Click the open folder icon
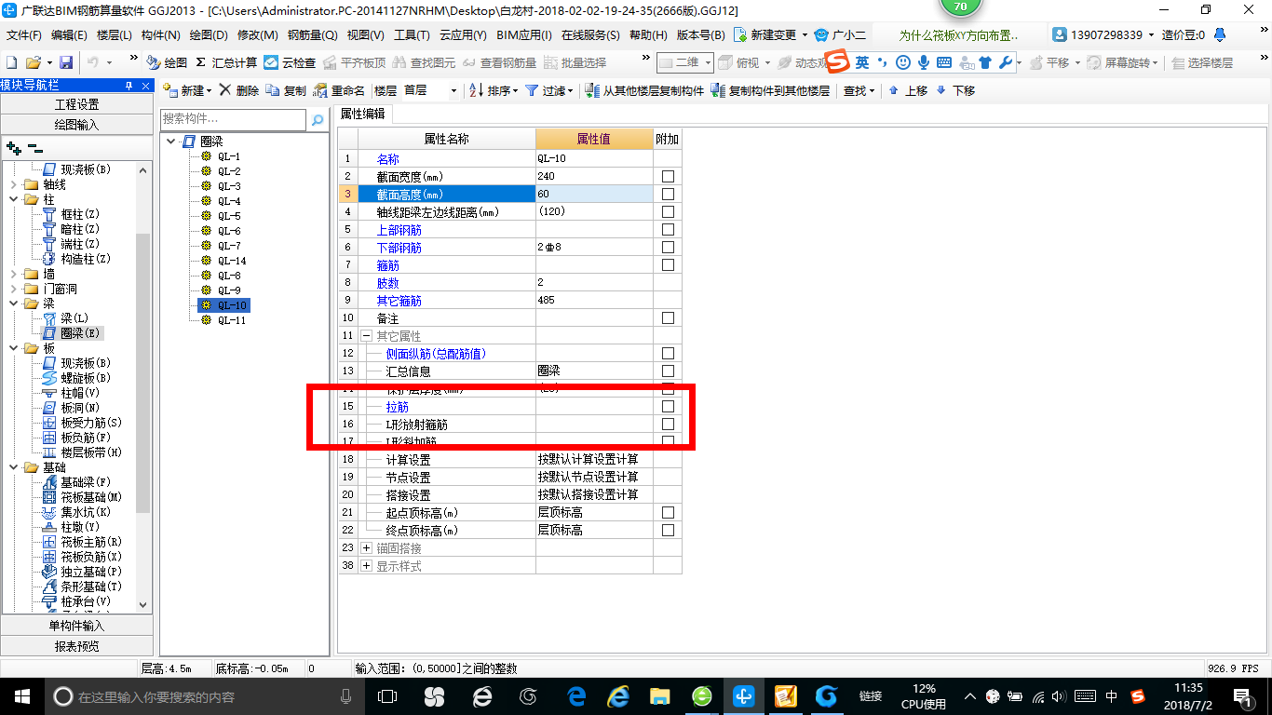 tap(34, 62)
